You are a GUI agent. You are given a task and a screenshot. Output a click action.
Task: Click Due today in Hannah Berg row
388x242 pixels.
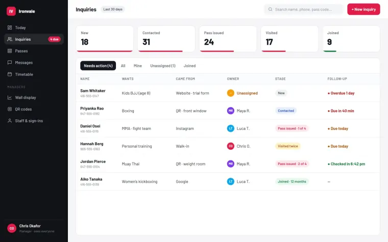338,146
